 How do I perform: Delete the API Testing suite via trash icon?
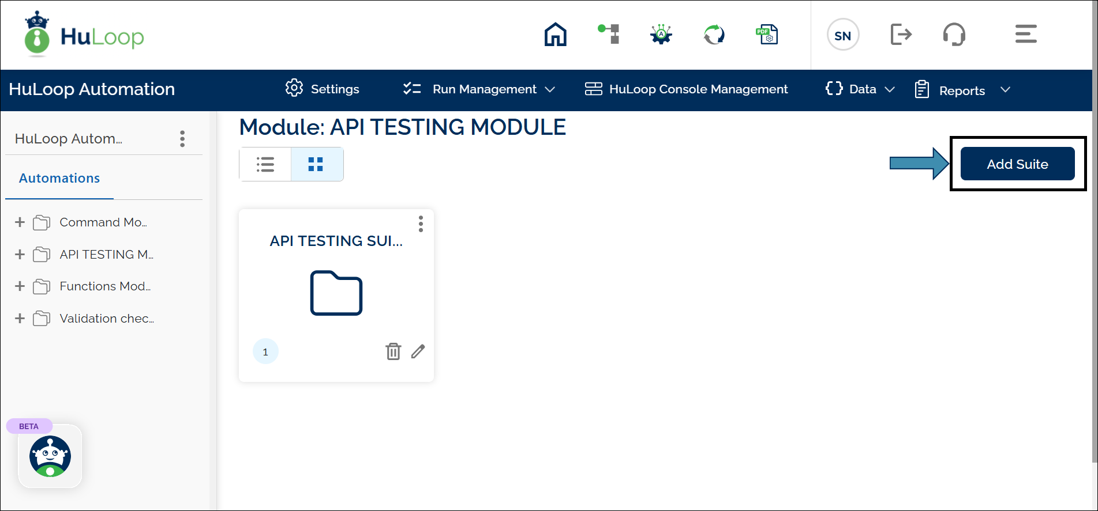coord(393,351)
